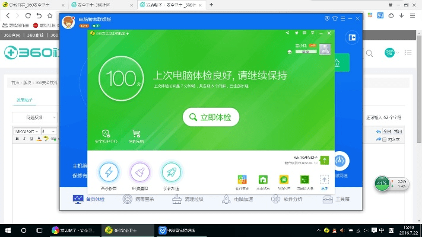Click the share icon in 360 title bar
The width and height of the screenshot is (422, 237).
click(x=287, y=33)
